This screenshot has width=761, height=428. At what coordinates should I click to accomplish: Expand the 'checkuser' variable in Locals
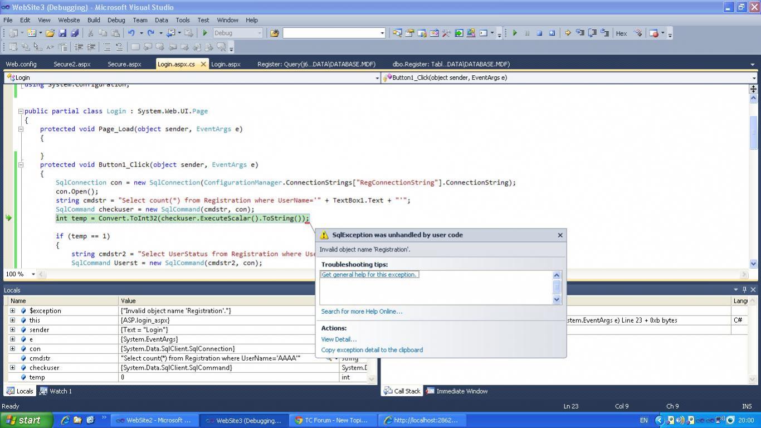(12, 367)
